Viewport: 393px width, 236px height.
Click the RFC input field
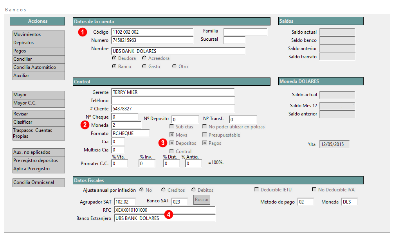tap(165, 210)
